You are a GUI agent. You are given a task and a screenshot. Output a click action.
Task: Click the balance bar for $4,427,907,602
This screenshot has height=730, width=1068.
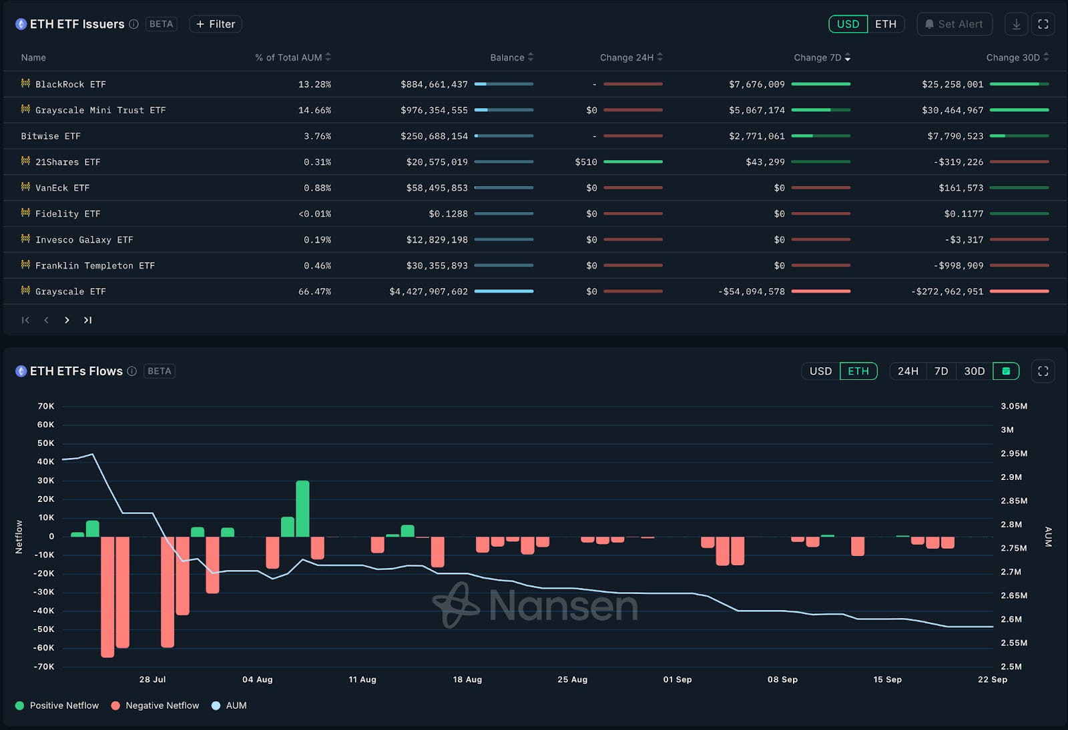tap(504, 291)
